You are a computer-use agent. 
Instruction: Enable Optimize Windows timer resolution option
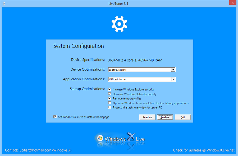109,103
